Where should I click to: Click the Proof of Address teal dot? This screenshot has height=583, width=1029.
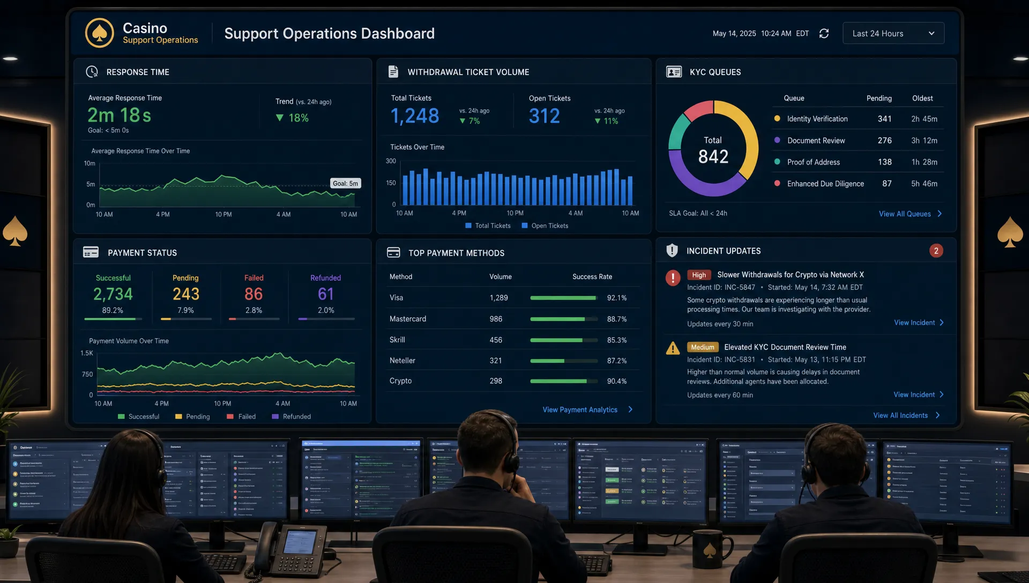(x=777, y=161)
